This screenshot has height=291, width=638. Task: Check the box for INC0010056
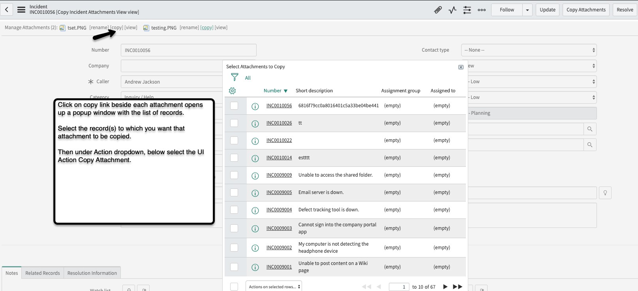(234, 106)
